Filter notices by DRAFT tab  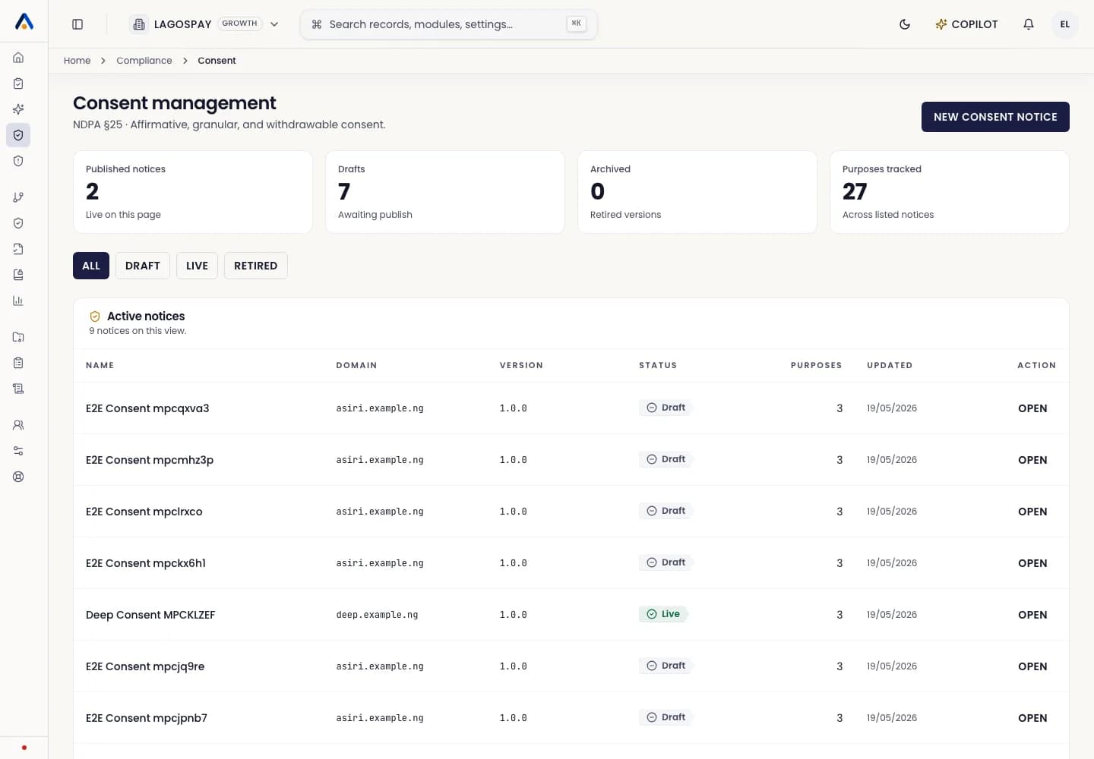(143, 266)
